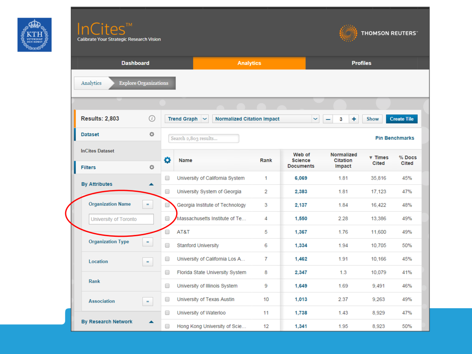Check University System of Georgia row
472x354 pixels.
167,191
